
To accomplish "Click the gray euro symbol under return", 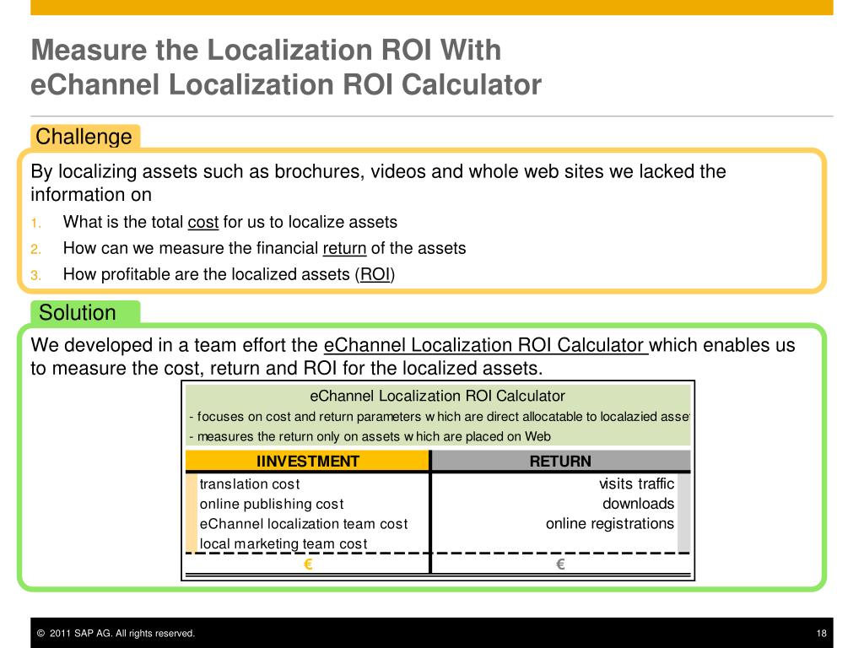I will tap(560, 564).
